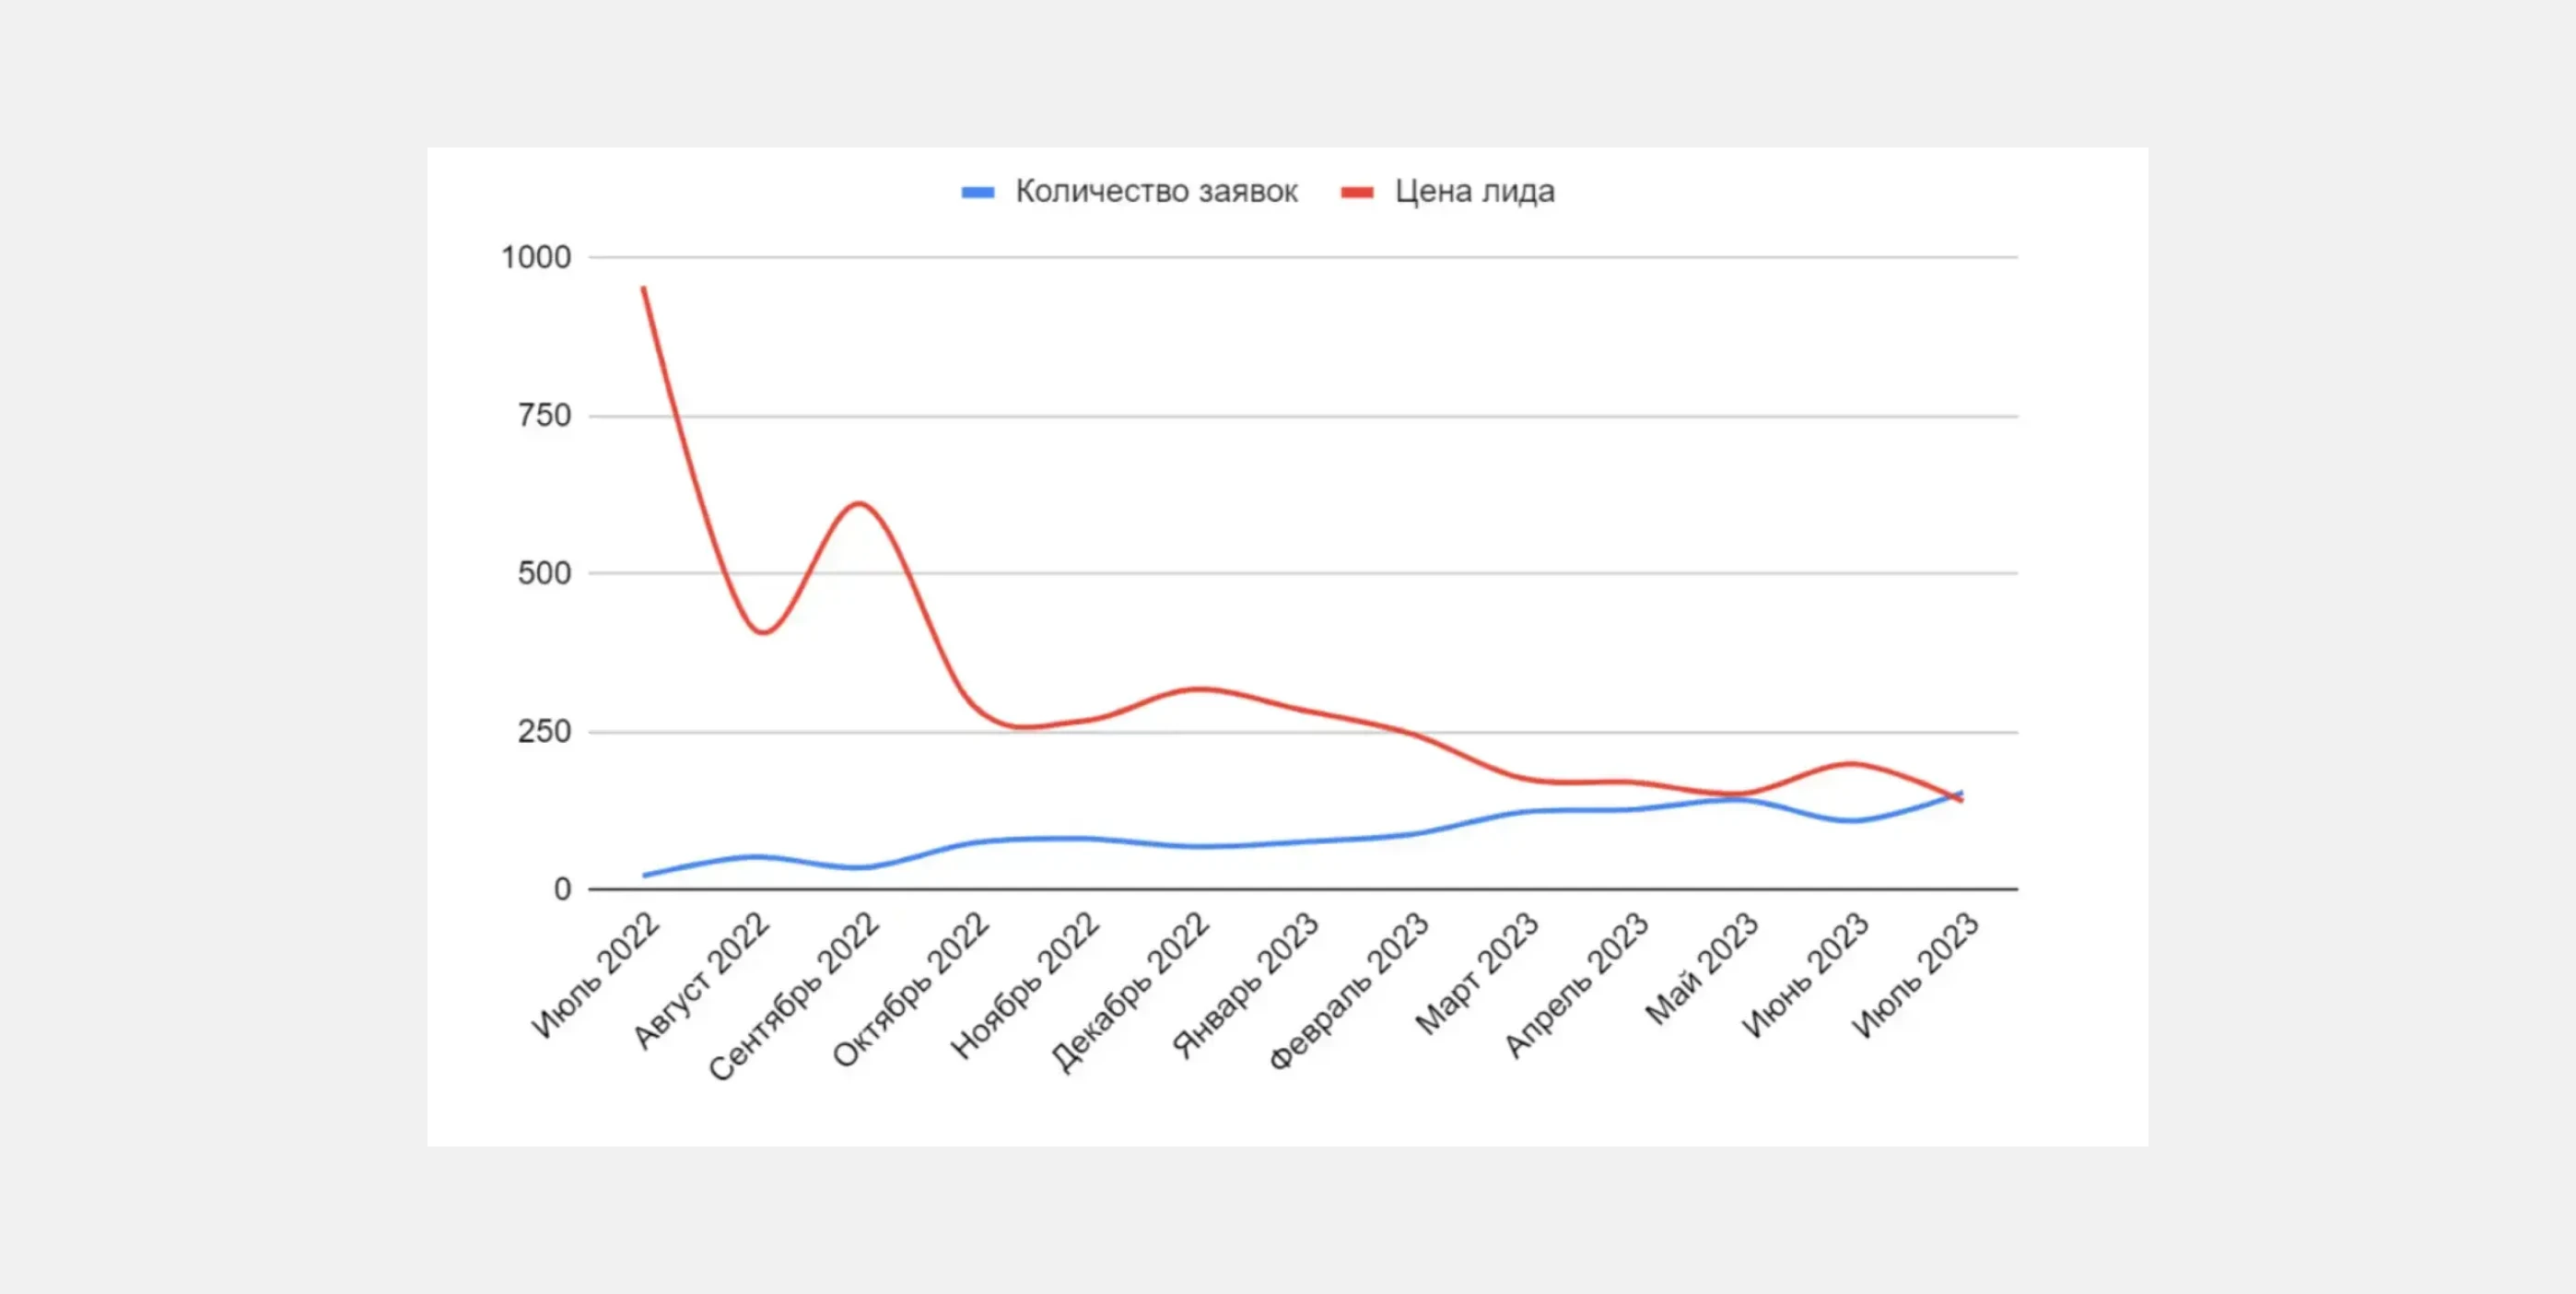The image size is (2576, 1294).
Task: Click the Сентябрь 2022 axis label
Action: [x=794, y=996]
